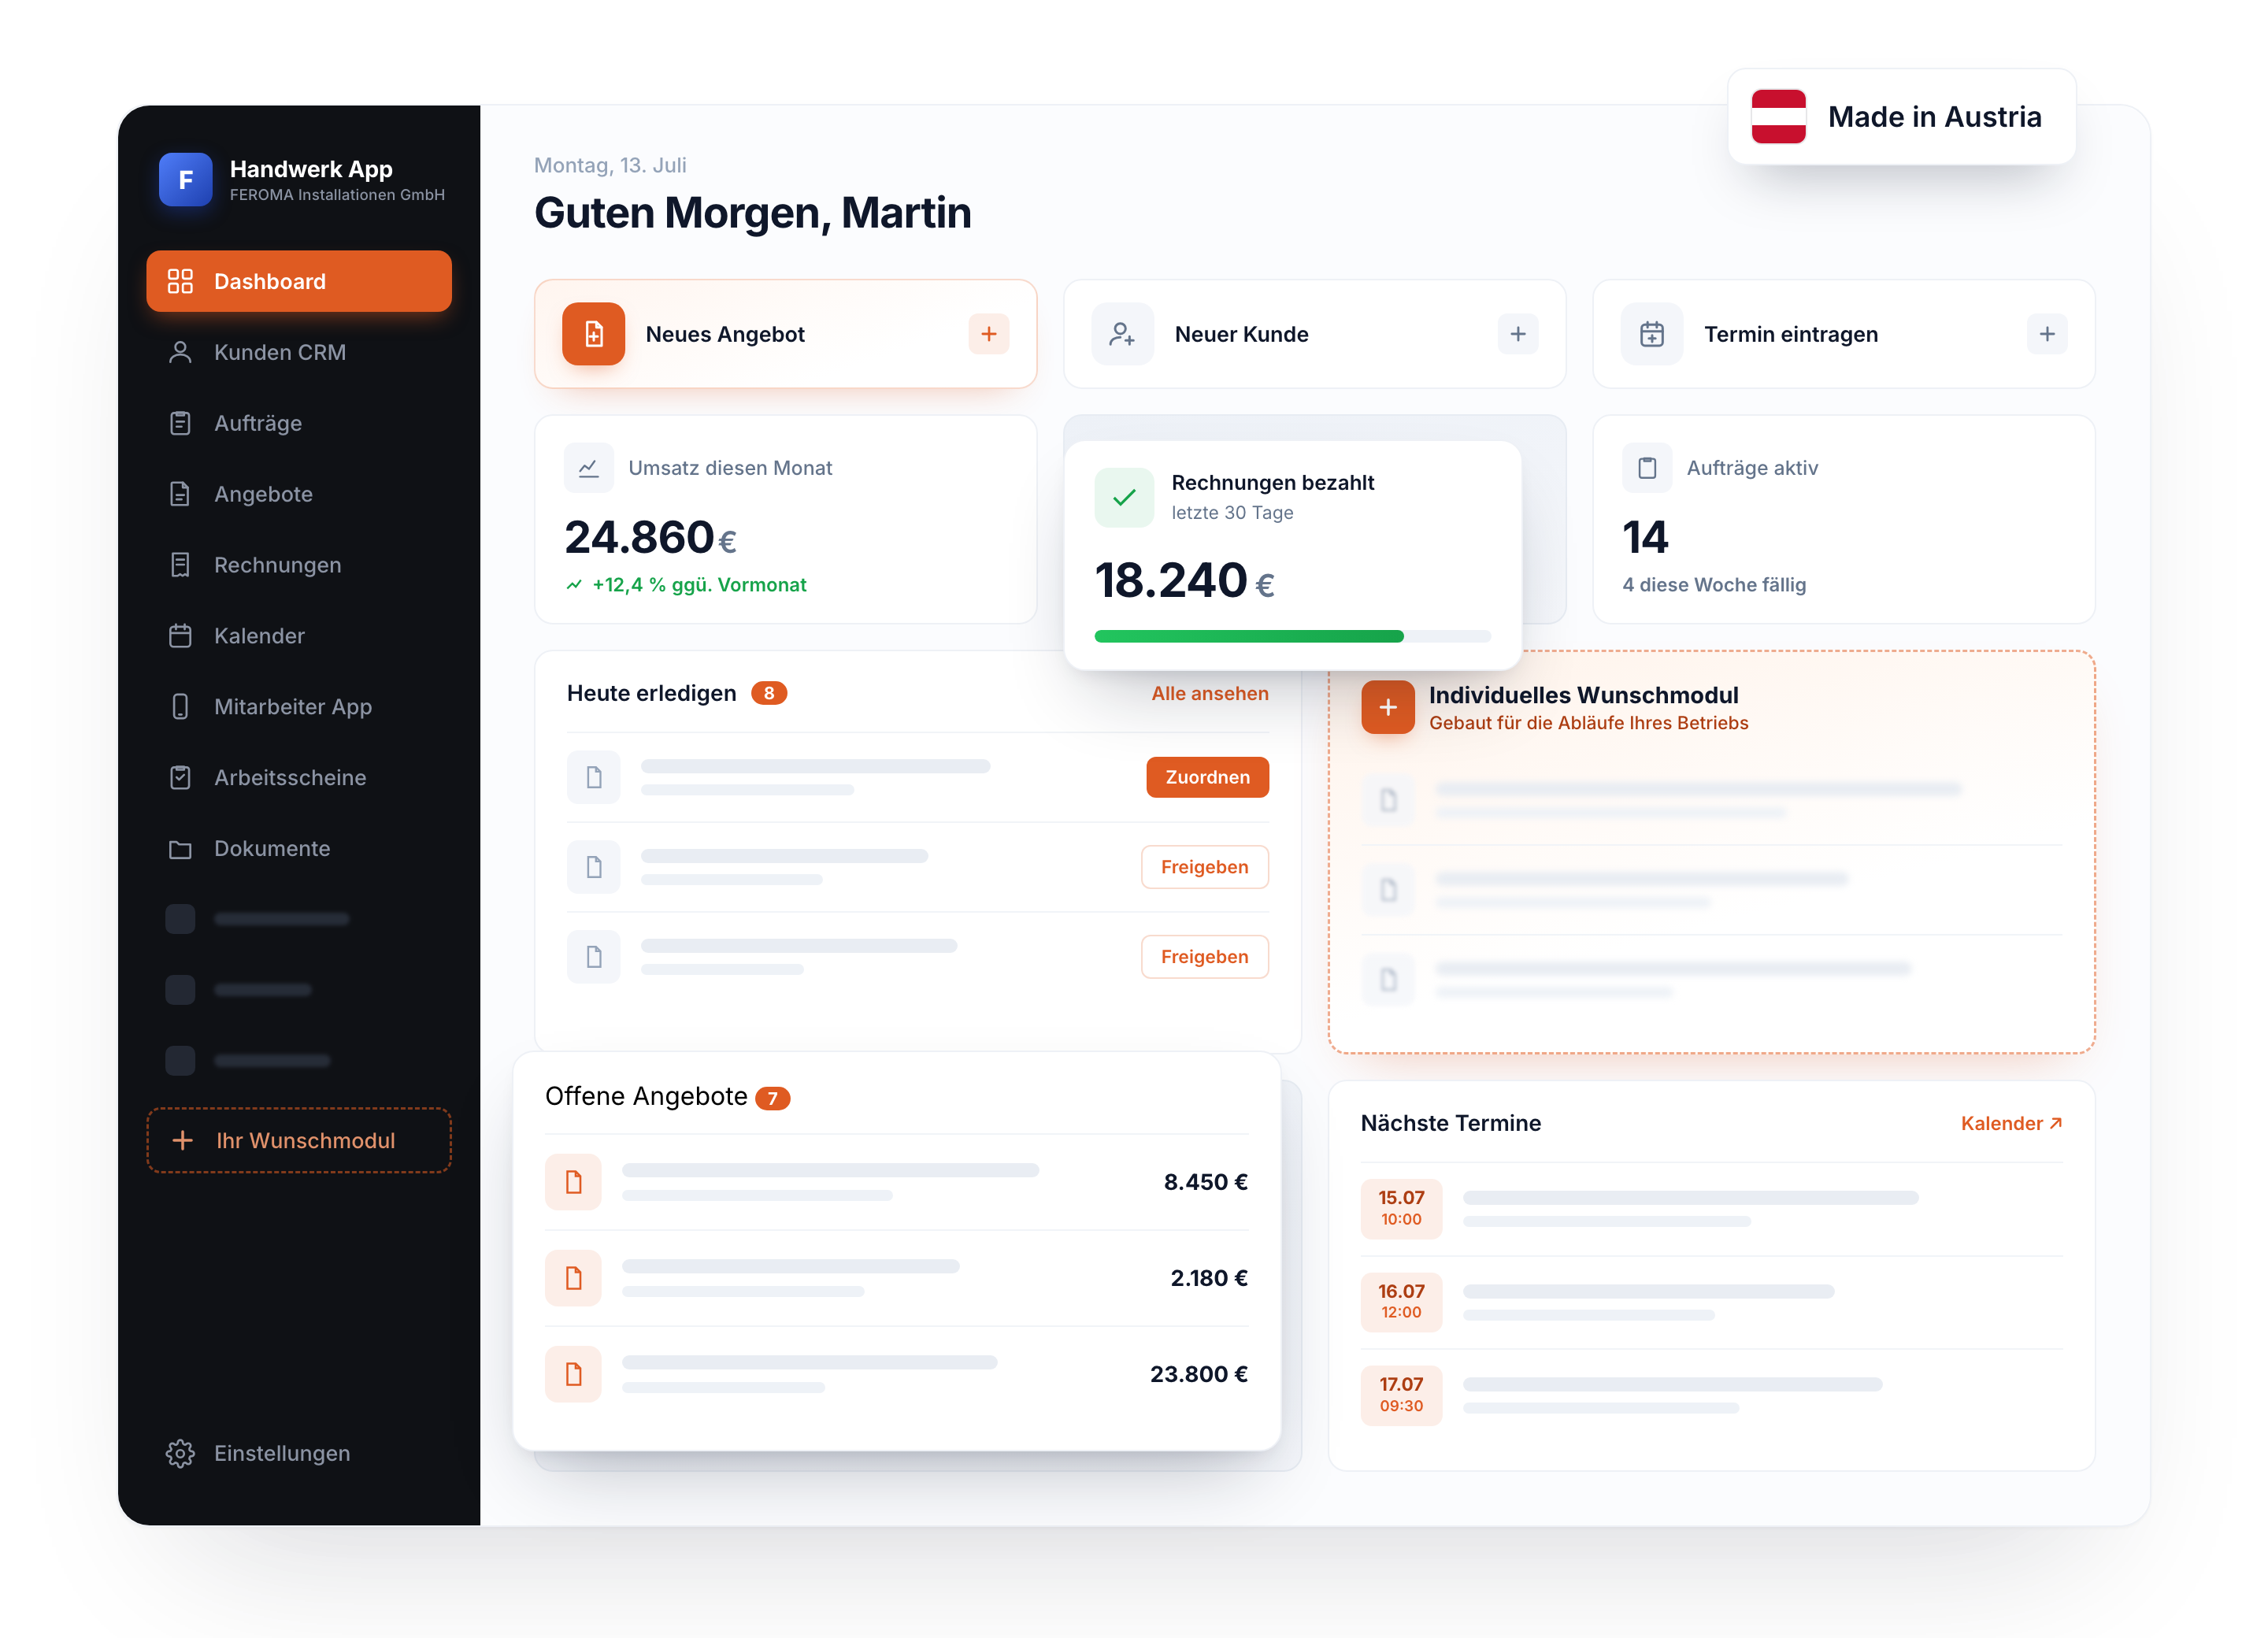Open the Kalender sidebar entry
This screenshot has height=1638, width=2268.
[298, 636]
